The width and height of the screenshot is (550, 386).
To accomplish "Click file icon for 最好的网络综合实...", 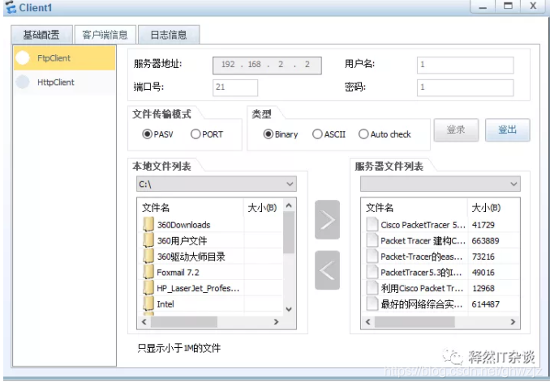I will 372,303.
